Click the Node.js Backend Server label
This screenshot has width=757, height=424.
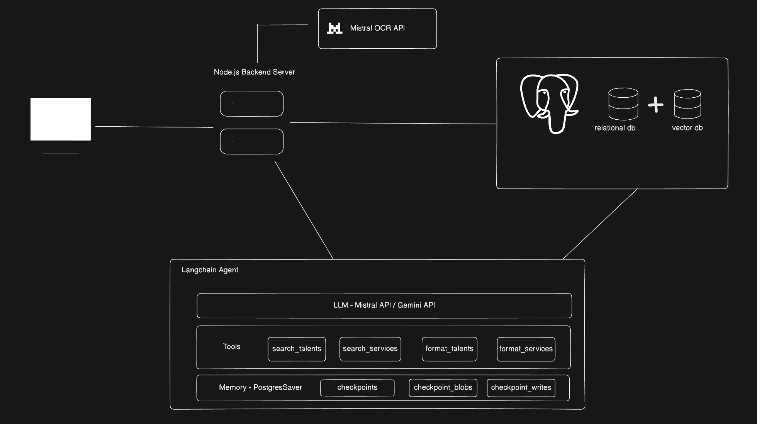[254, 72]
